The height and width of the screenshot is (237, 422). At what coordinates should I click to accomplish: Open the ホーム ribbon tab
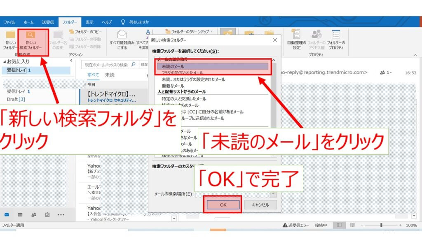28,22
